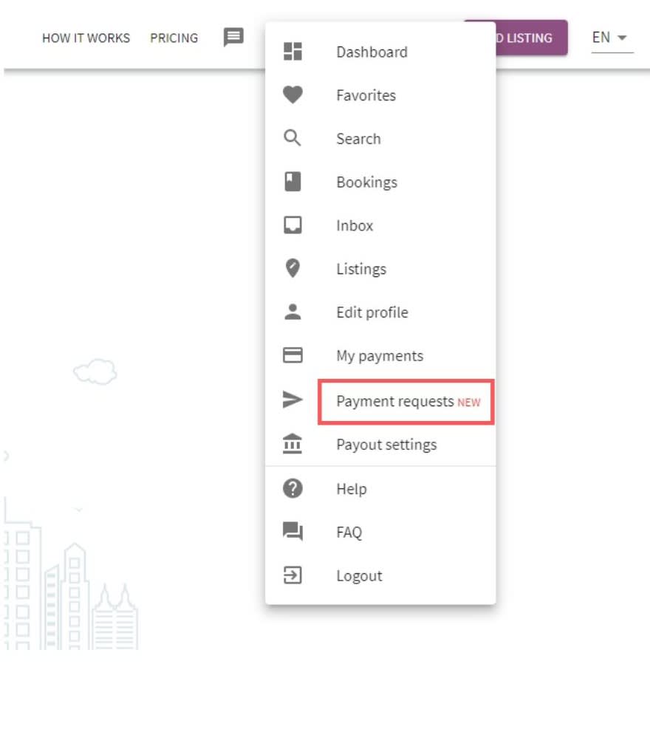Click the Bookings book icon
The width and height of the screenshot is (650, 729).
pos(292,182)
